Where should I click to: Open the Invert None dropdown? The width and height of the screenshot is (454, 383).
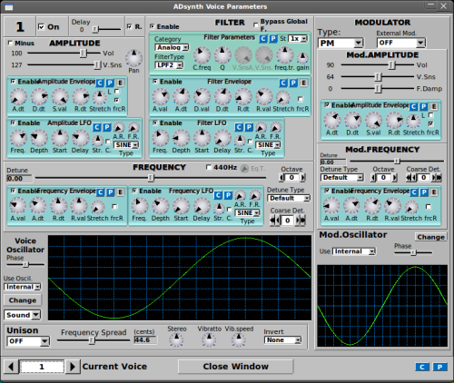click(x=282, y=340)
